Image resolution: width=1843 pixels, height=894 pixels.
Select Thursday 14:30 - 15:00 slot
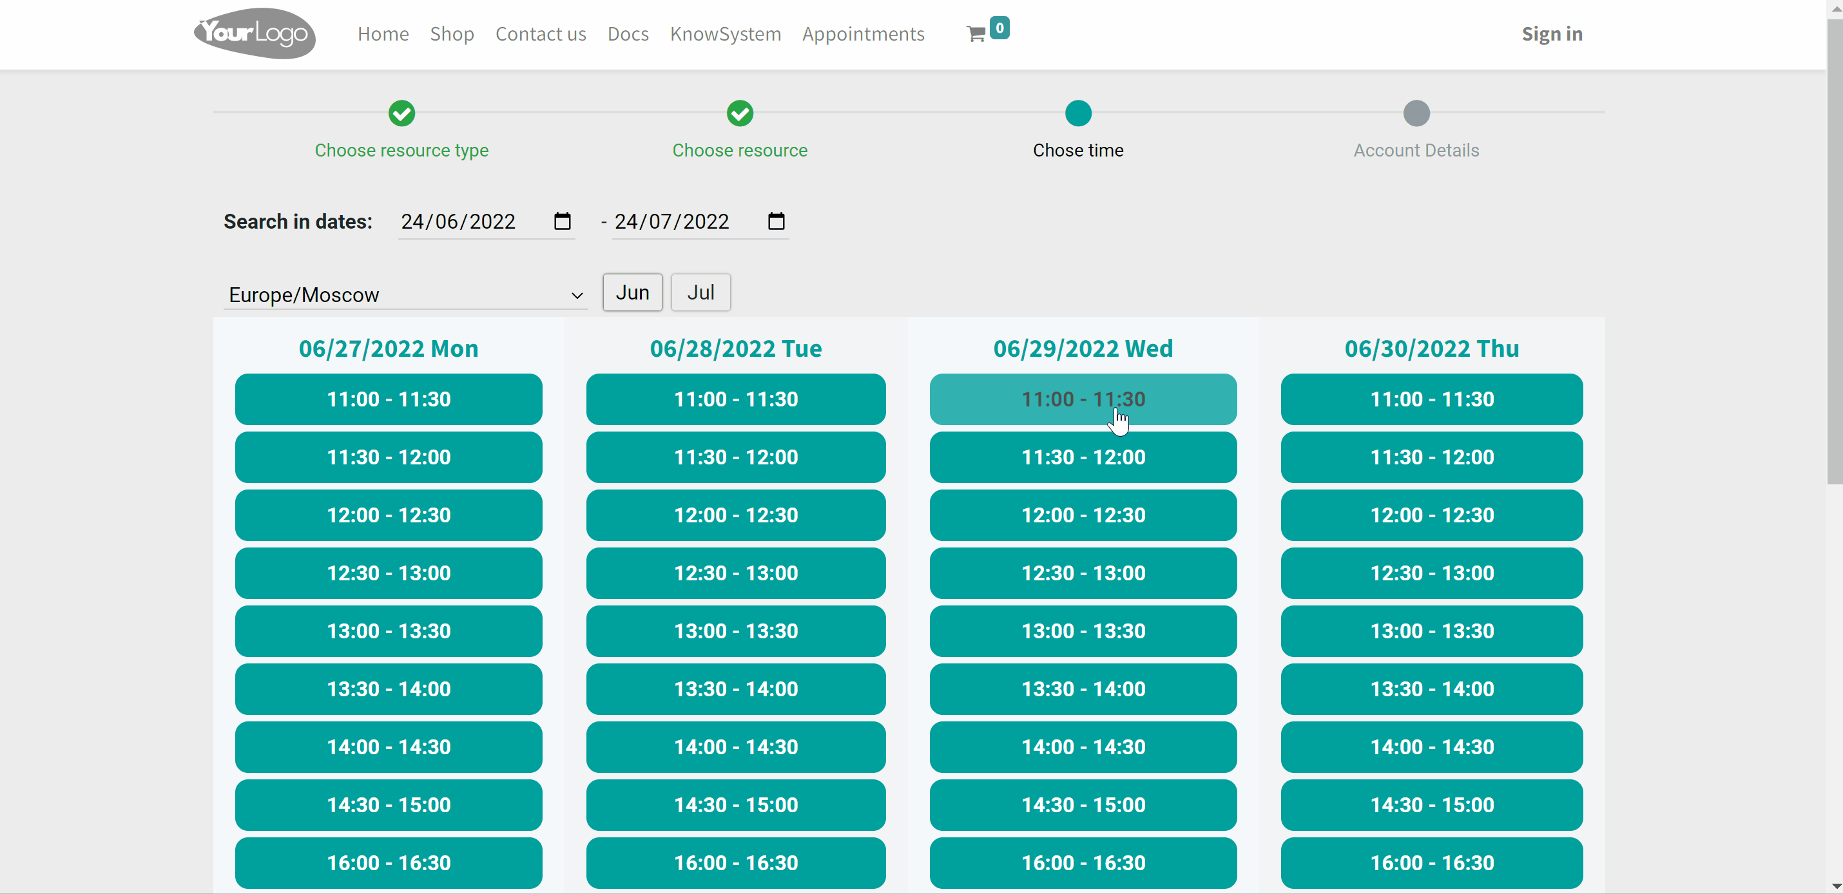(1432, 804)
